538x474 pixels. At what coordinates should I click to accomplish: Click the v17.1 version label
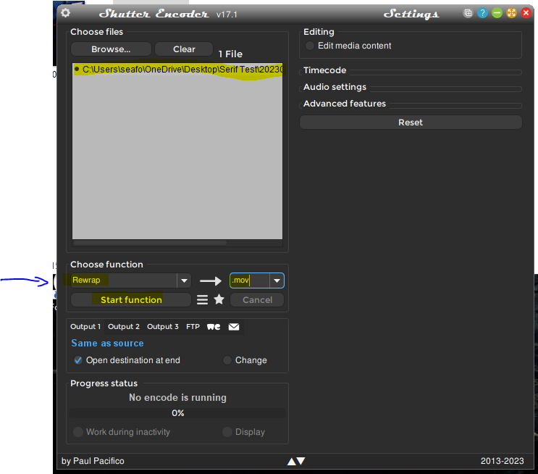point(227,14)
